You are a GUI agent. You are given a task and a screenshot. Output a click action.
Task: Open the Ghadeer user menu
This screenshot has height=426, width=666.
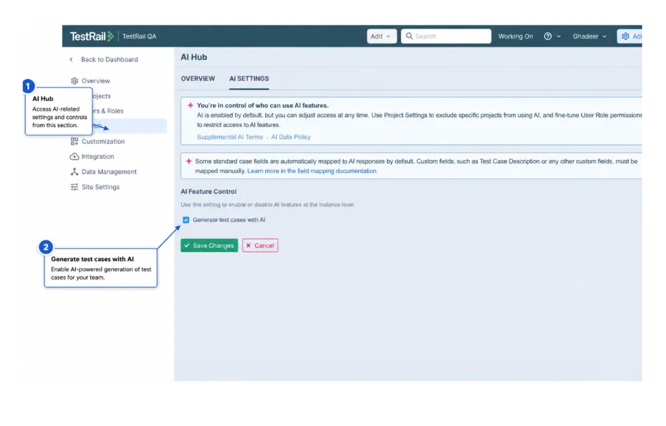[x=589, y=37]
